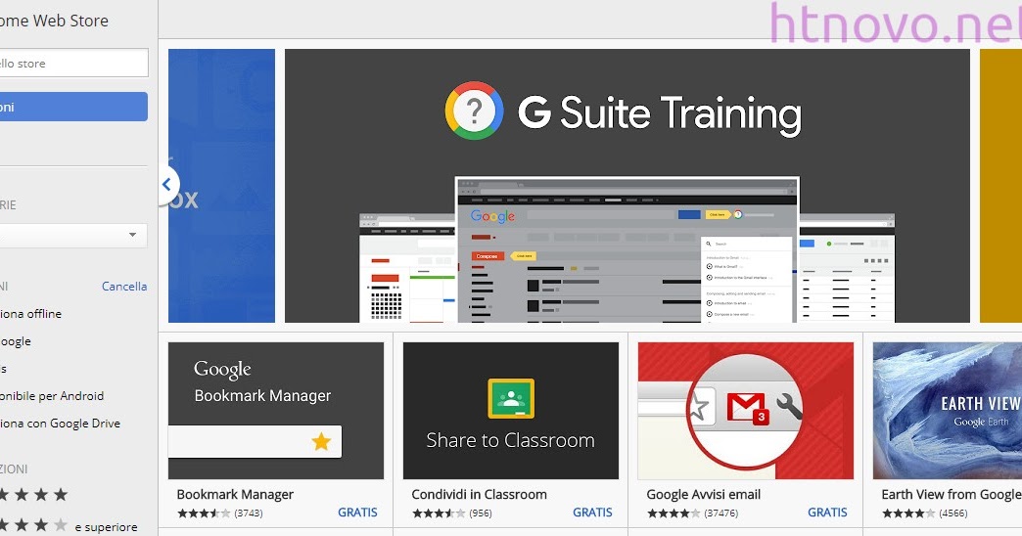Click the Cancella link

tap(124, 287)
